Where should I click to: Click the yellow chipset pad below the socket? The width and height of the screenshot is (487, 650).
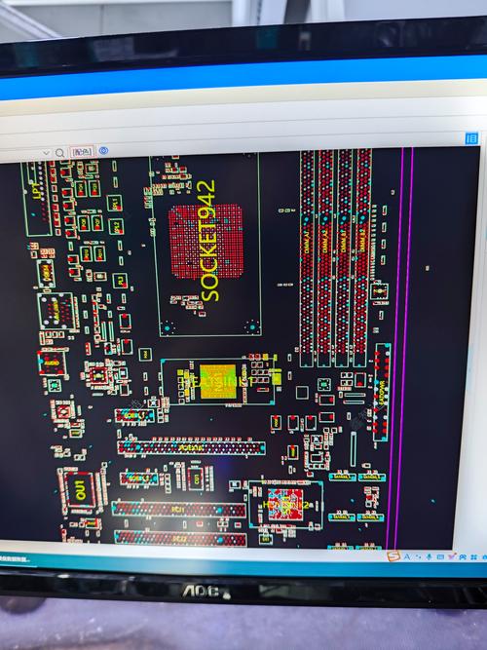(218, 381)
